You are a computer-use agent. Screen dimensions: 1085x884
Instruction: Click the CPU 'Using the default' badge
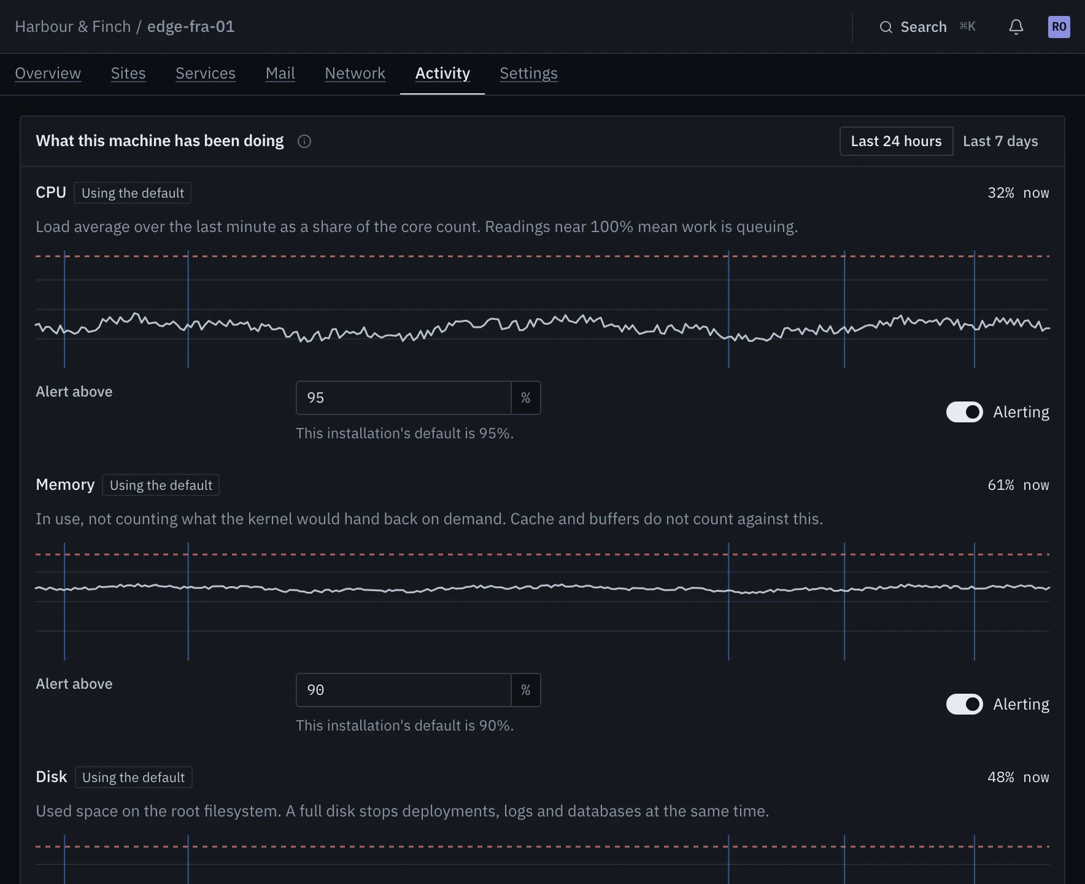tap(133, 193)
